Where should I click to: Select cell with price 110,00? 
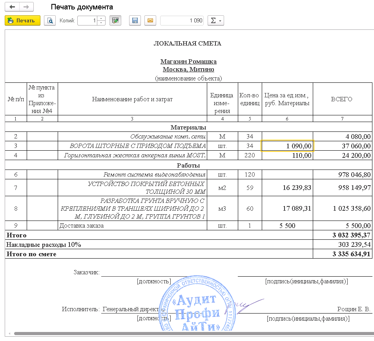(x=287, y=155)
